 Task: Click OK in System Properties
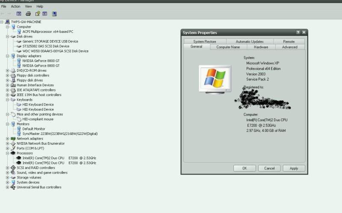click(245, 168)
